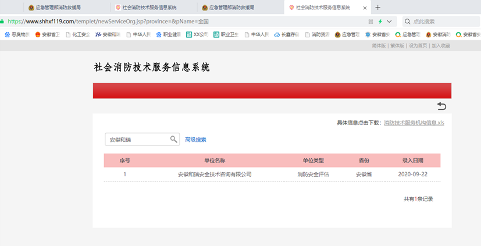
Task: Click the 高级搜索 advanced search link
Action: pyautogui.click(x=195, y=140)
